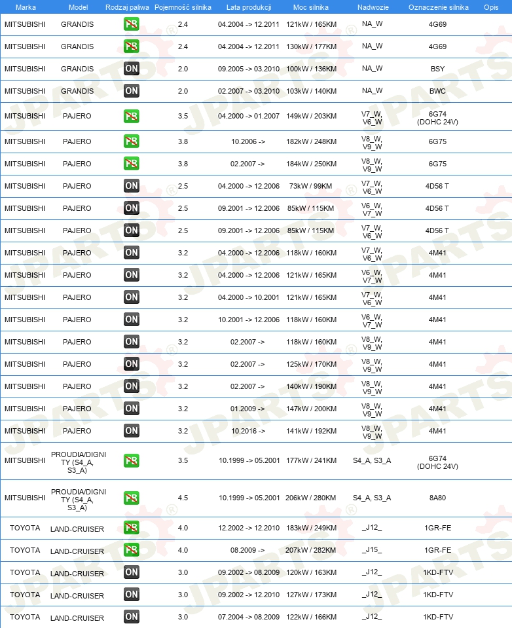Click the ON diesel icon in the BWC row
The height and width of the screenshot is (628, 512).
(x=132, y=91)
